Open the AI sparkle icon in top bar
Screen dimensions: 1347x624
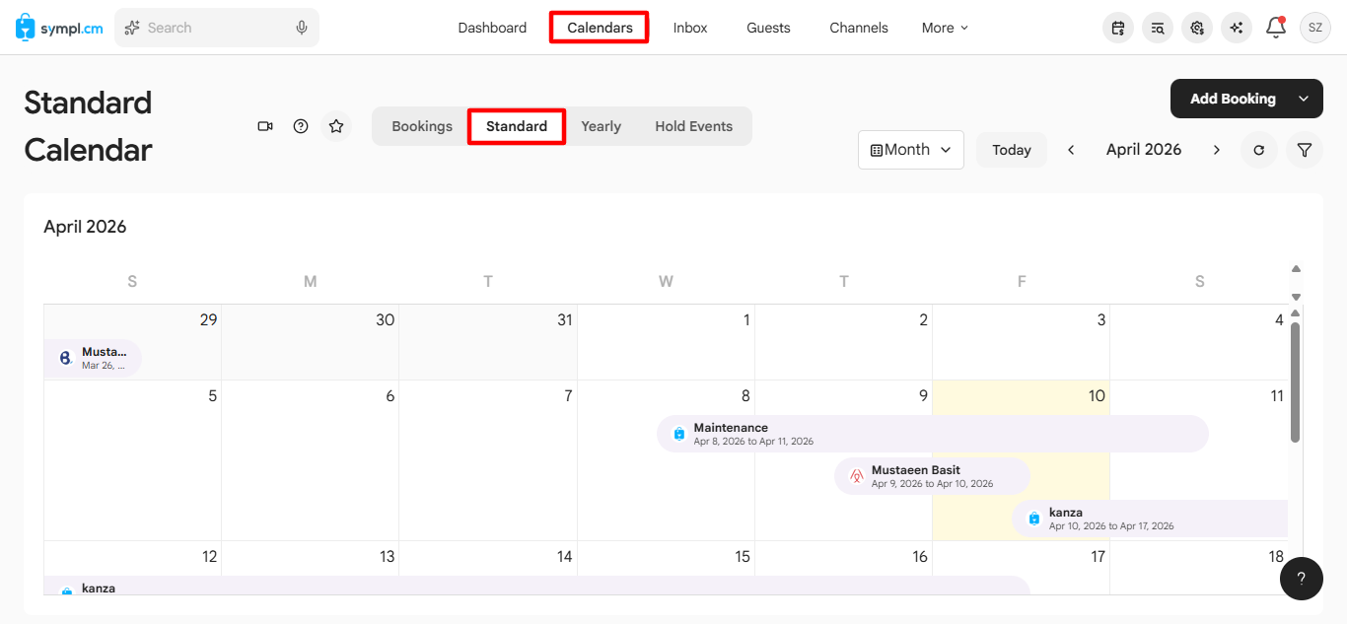1237,28
